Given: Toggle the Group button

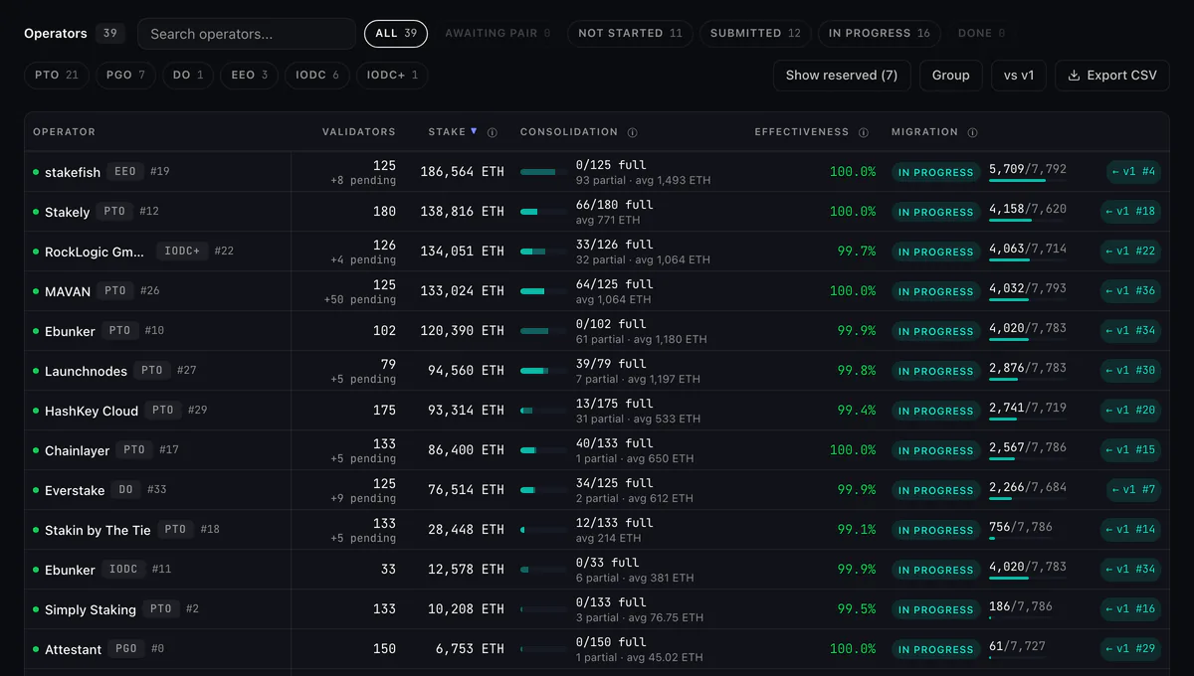Looking at the screenshot, I should click(951, 76).
